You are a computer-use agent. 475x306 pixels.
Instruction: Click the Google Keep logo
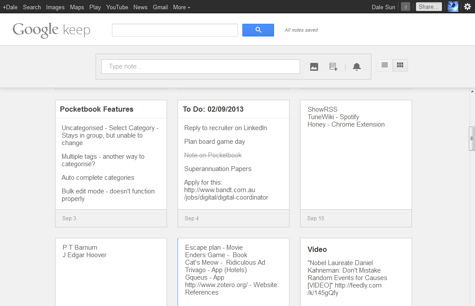click(x=52, y=30)
